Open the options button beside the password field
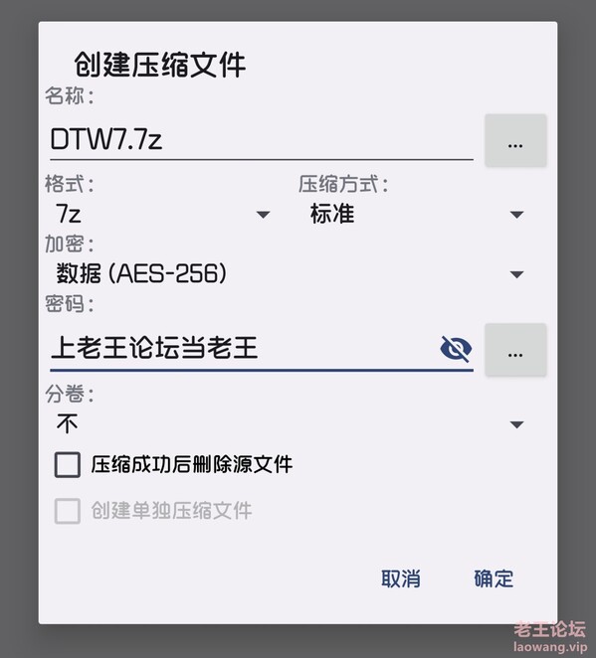This screenshot has height=658, width=596. [x=515, y=350]
